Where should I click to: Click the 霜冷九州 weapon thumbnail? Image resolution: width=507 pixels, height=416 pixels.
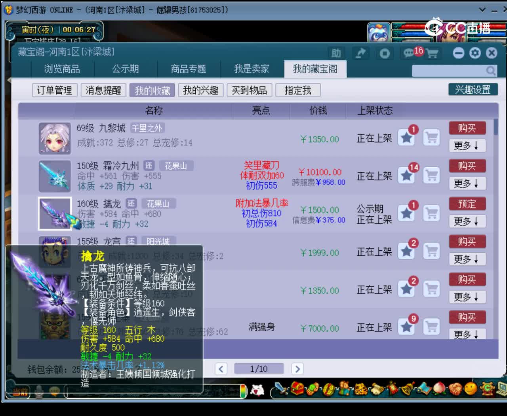(55, 176)
